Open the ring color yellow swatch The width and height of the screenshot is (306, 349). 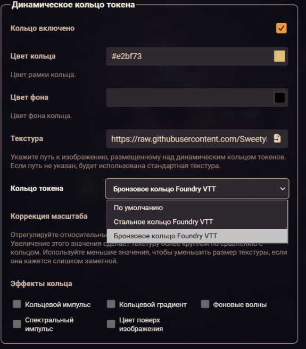point(279,56)
